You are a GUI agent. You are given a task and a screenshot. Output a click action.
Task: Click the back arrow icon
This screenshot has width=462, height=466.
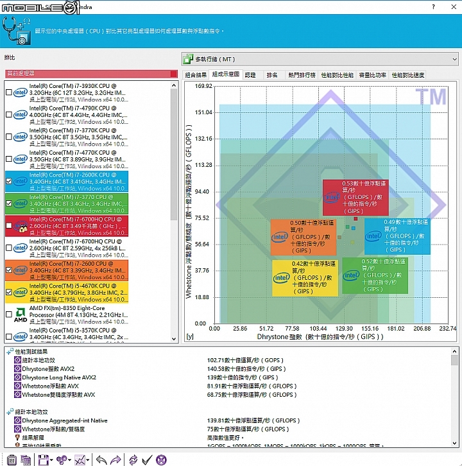click(x=101, y=460)
